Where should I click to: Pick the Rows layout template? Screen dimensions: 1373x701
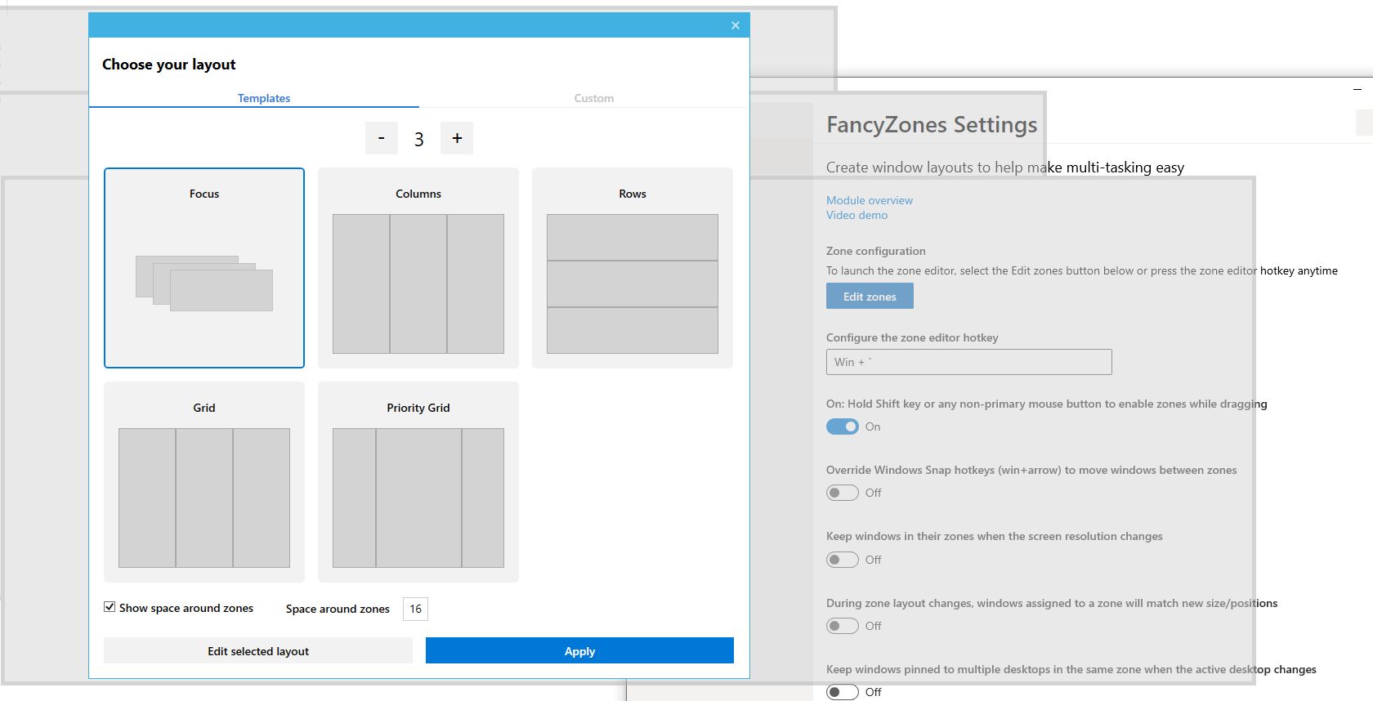(x=633, y=268)
